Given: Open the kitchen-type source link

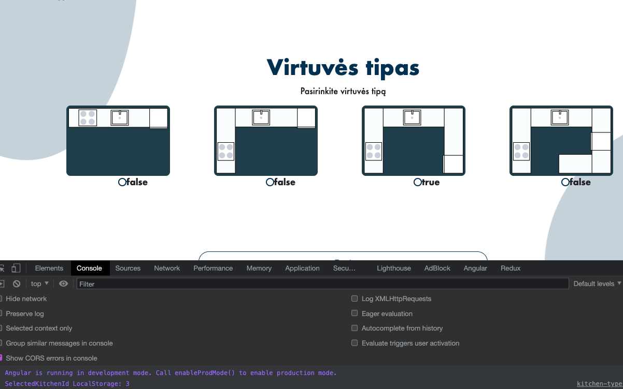Looking at the screenshot, I should pyautogui.click(x=600, y=384).
